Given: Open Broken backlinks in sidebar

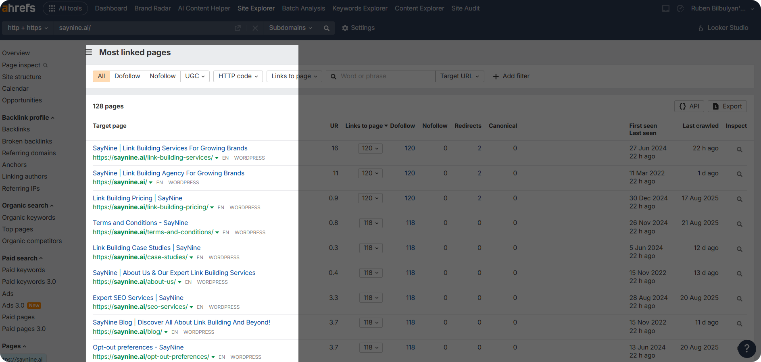Looking at the screenshot, I should (x=27, y=141).
